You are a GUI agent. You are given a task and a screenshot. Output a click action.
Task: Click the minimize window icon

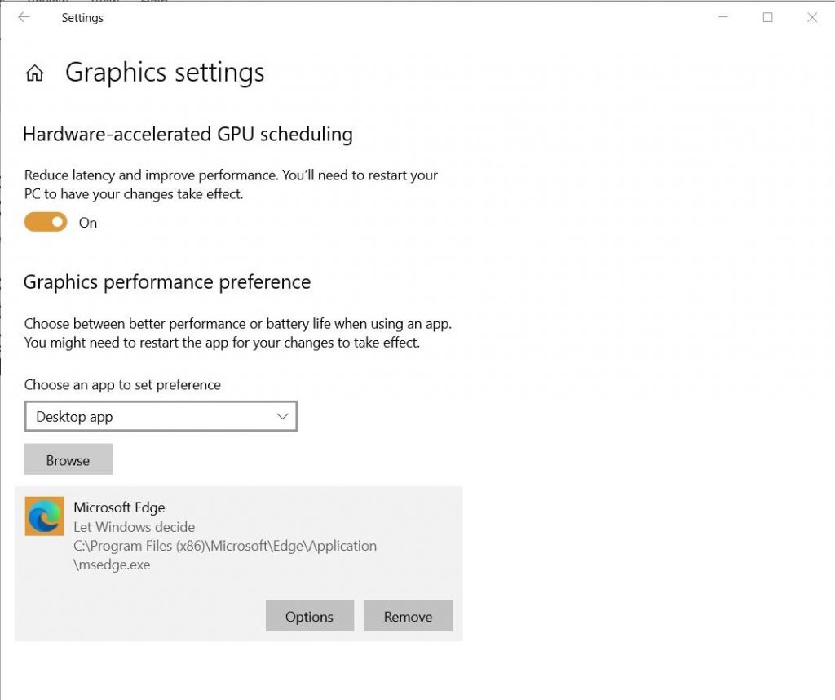(x=722, y=16)
